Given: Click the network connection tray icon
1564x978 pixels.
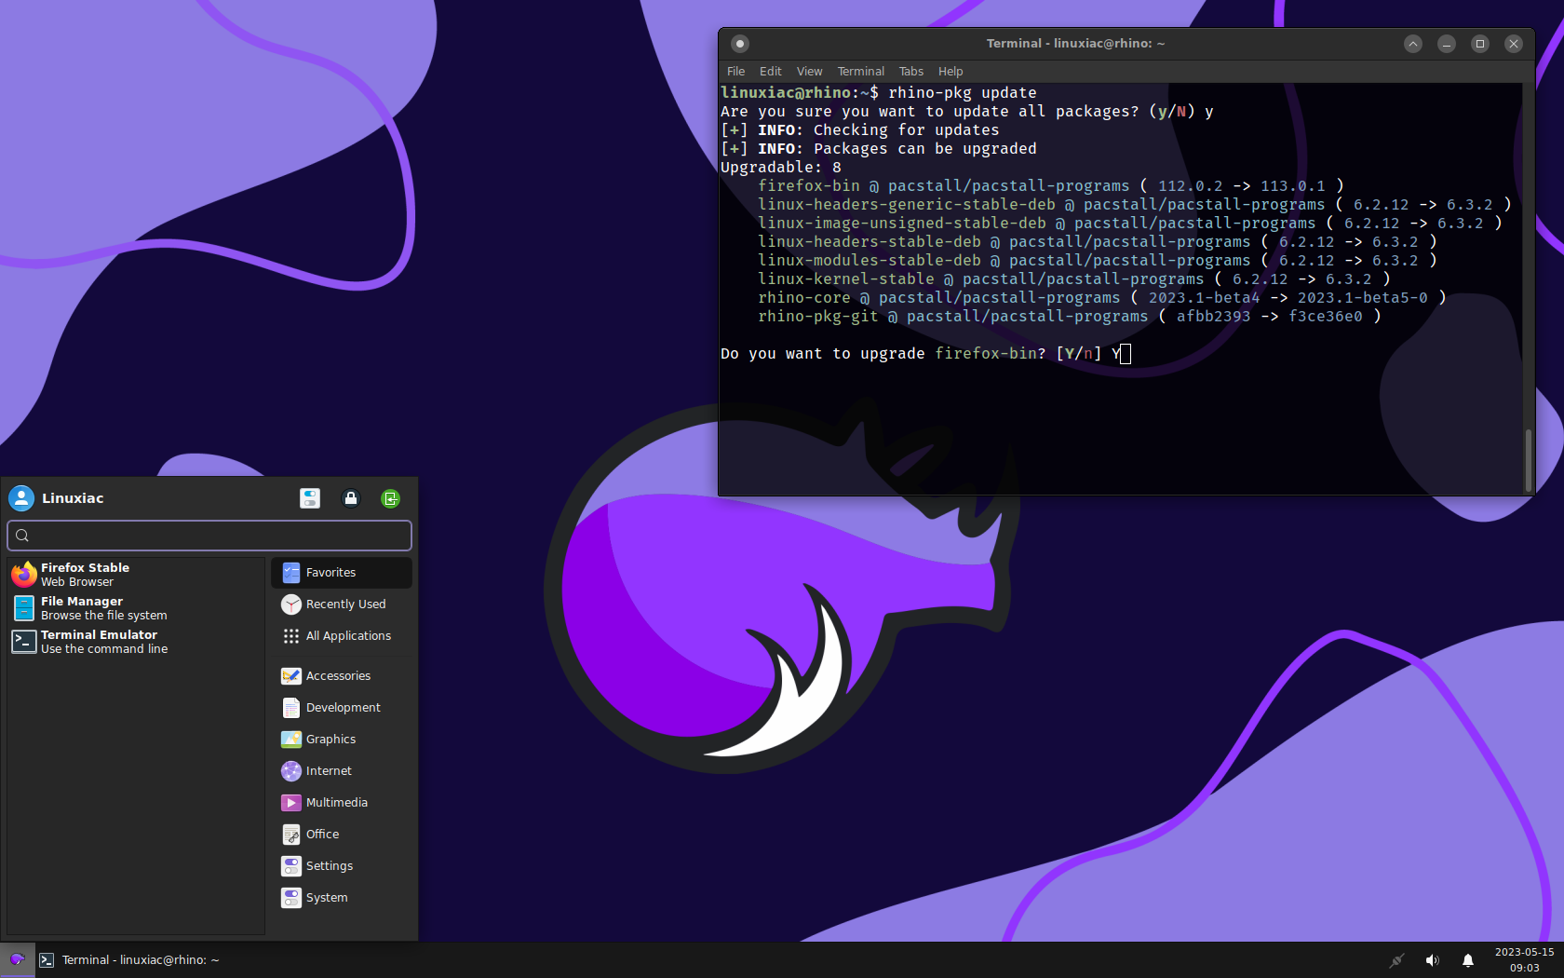Looking at the screenshot, I should (x=1396, y=960).
